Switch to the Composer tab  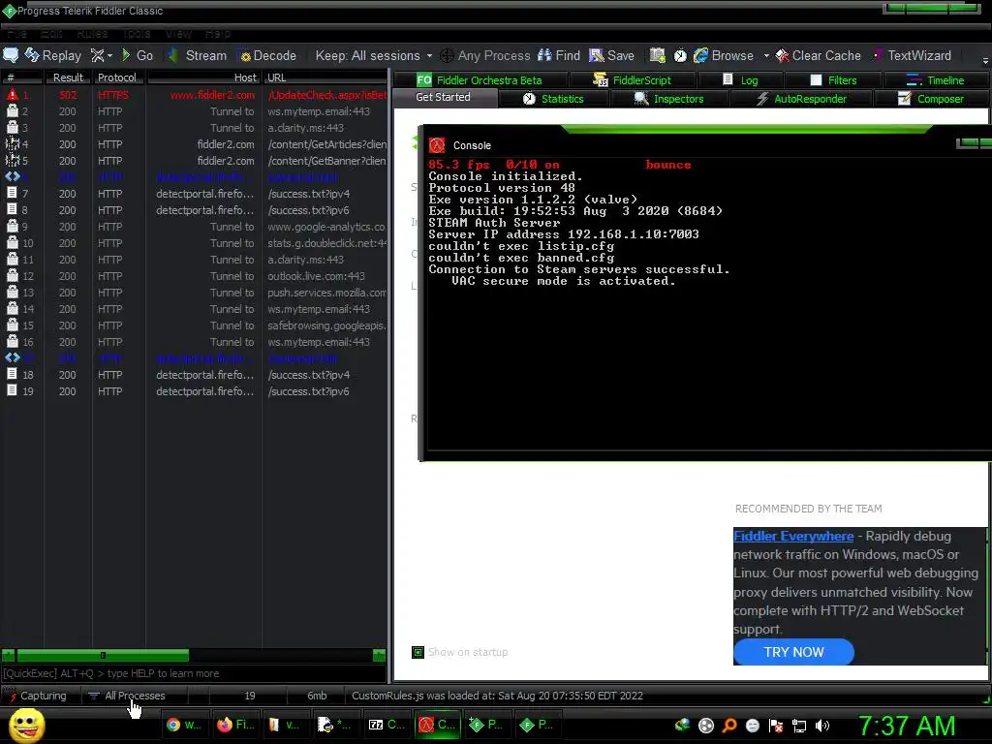[x=931, y=99]
